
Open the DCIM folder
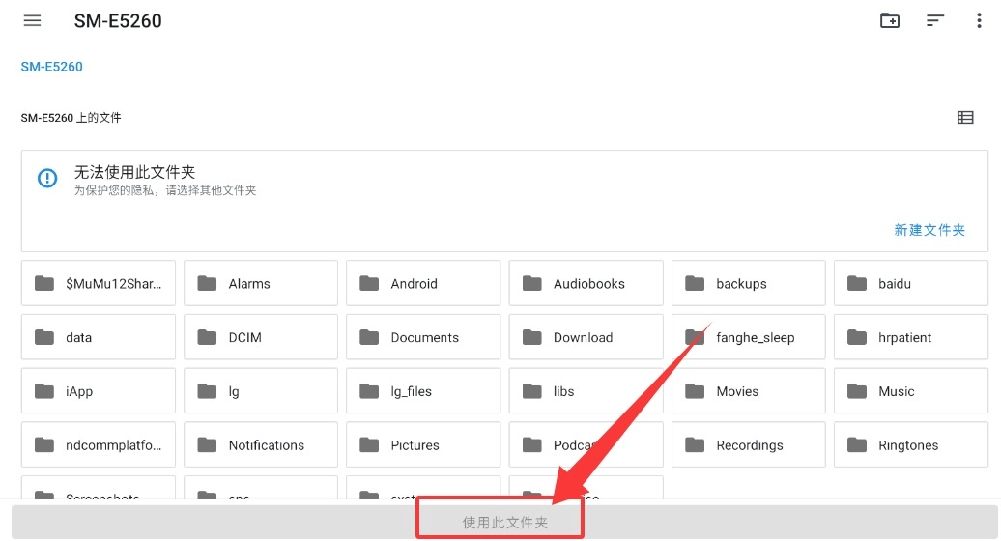pos(261,337)
